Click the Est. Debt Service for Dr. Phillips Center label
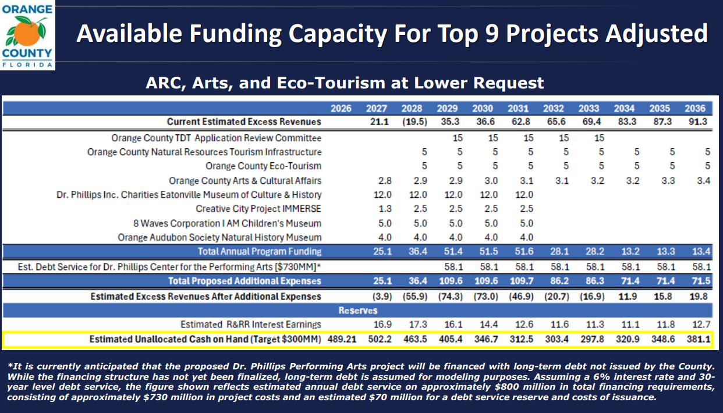The height and width of the screenshot is (413, 723). click(x=168, y=267)
